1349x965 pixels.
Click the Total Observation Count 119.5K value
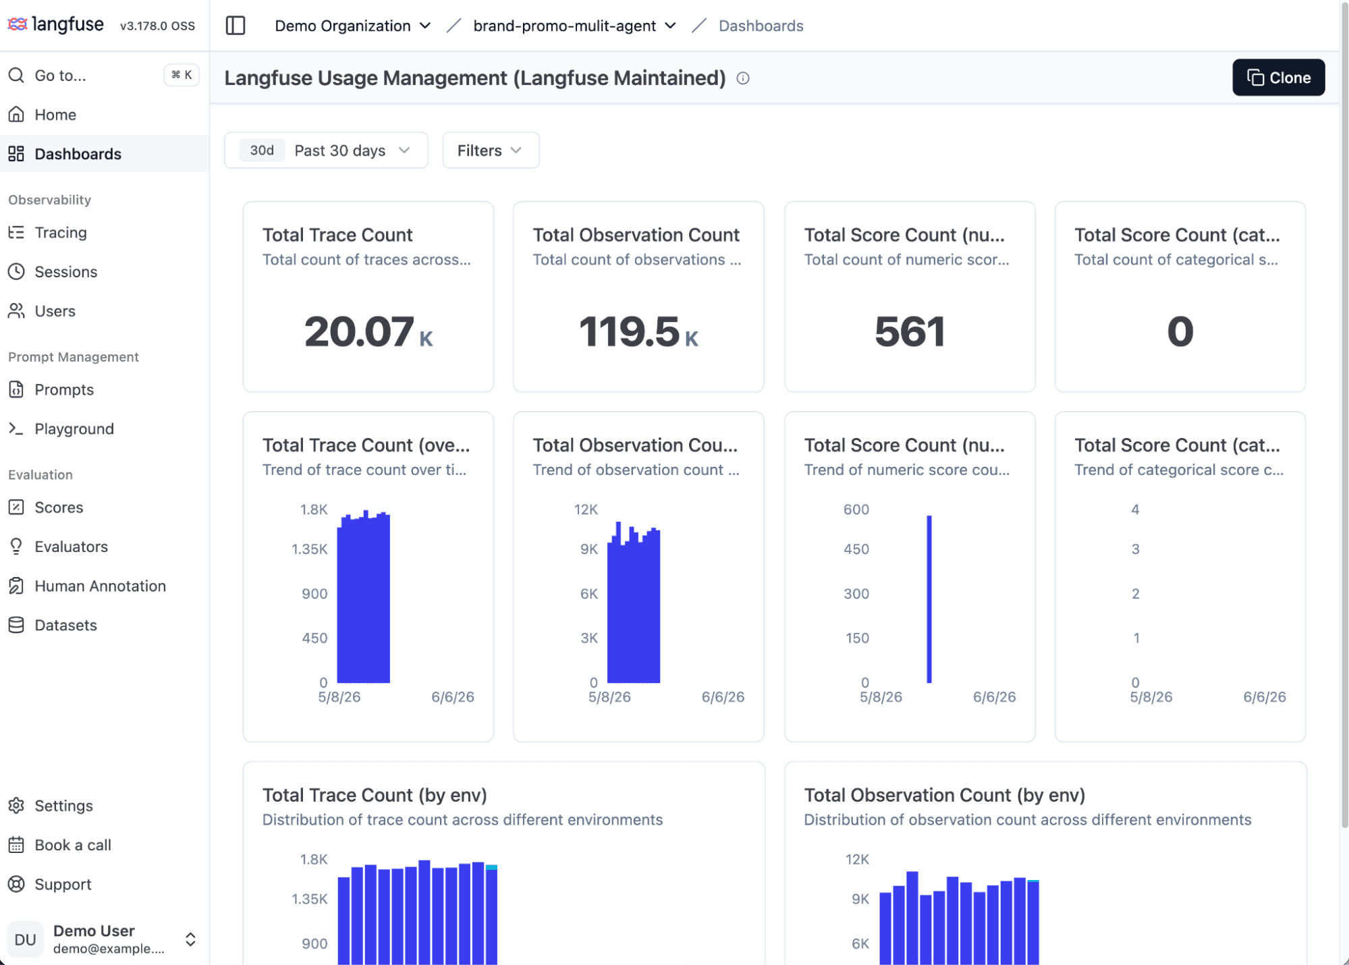(638, 331)
